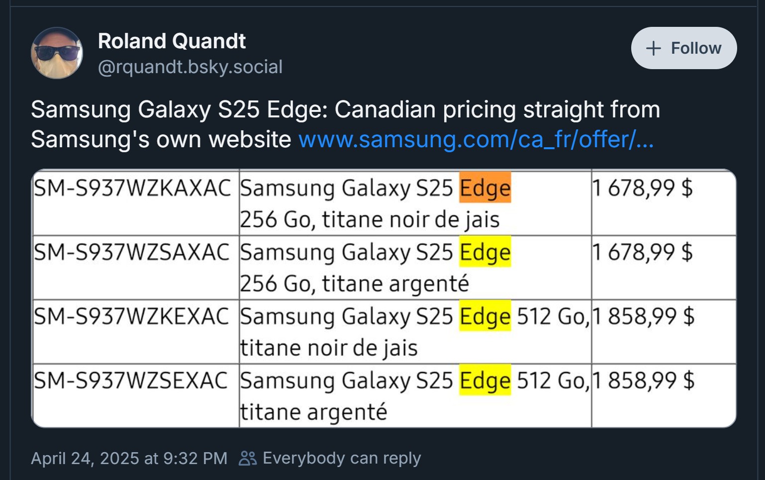
Task: Follow Roland Quandt
Action: pos(684,48)
